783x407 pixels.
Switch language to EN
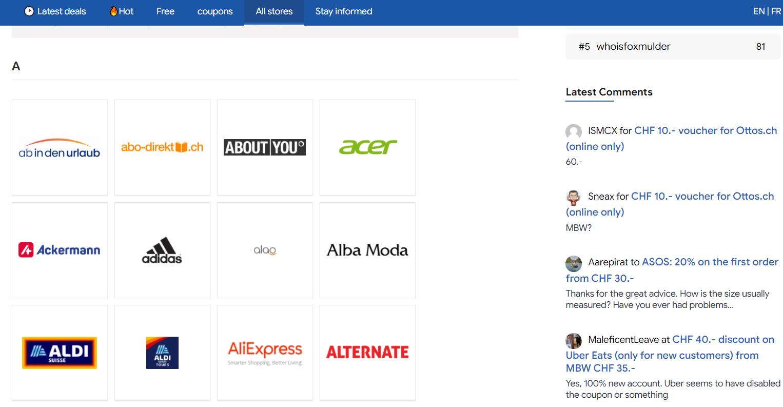pyautogui.click(x=759, y=11)
